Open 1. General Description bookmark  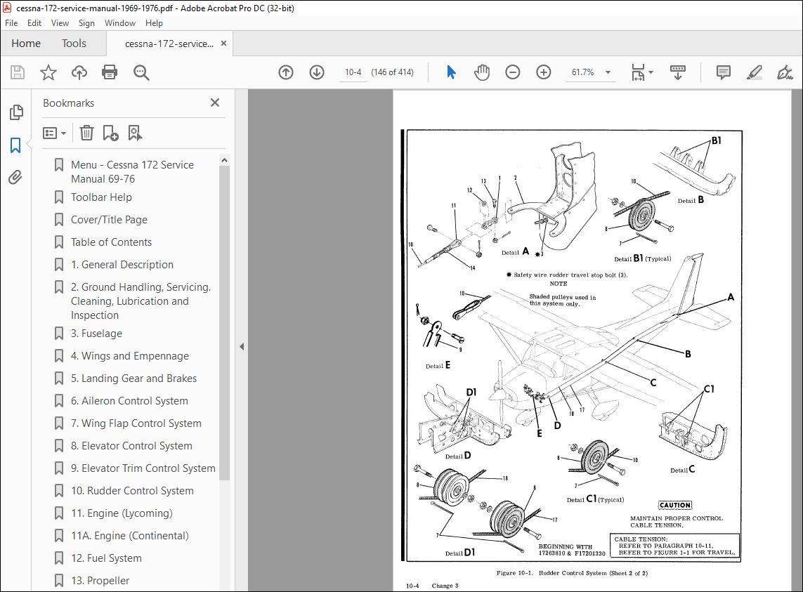(122, 265)
